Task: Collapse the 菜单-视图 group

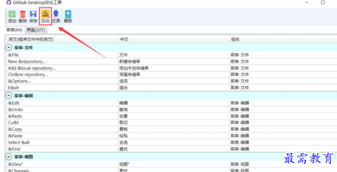Action: coord(8,157)
